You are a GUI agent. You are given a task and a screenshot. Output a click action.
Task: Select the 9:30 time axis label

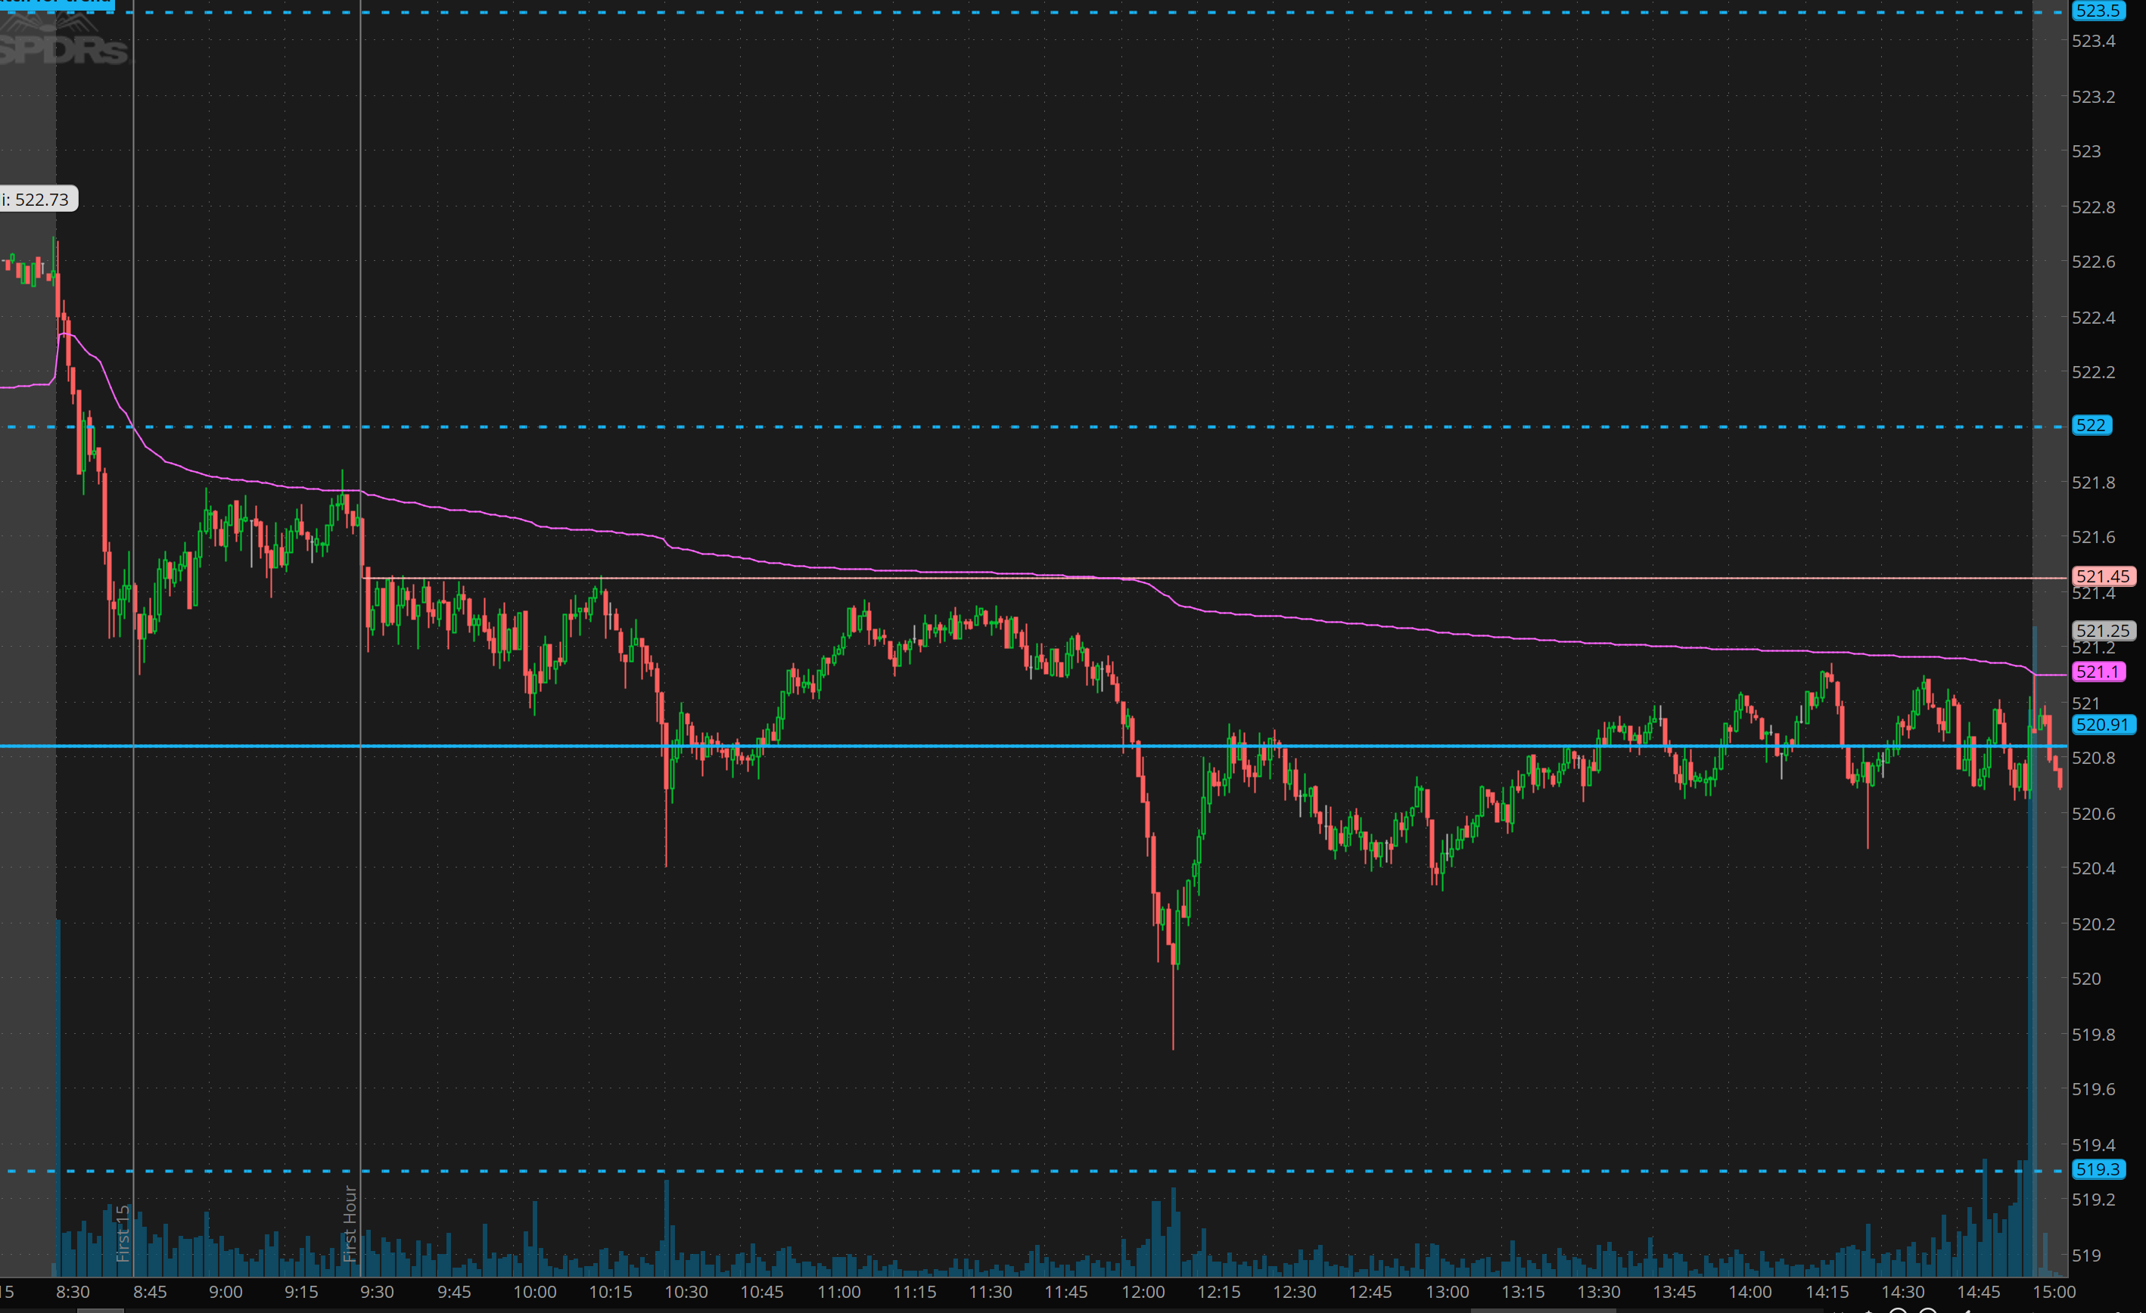tap(376, 1292)
